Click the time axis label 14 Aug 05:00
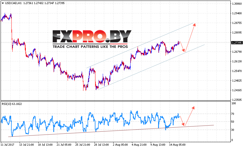Screen dimensions: 243x148 click(x=177, y=145)
